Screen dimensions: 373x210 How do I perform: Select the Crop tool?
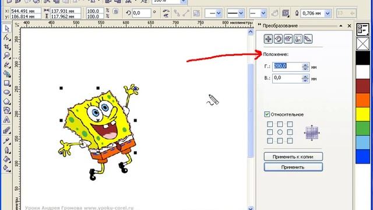6,47
